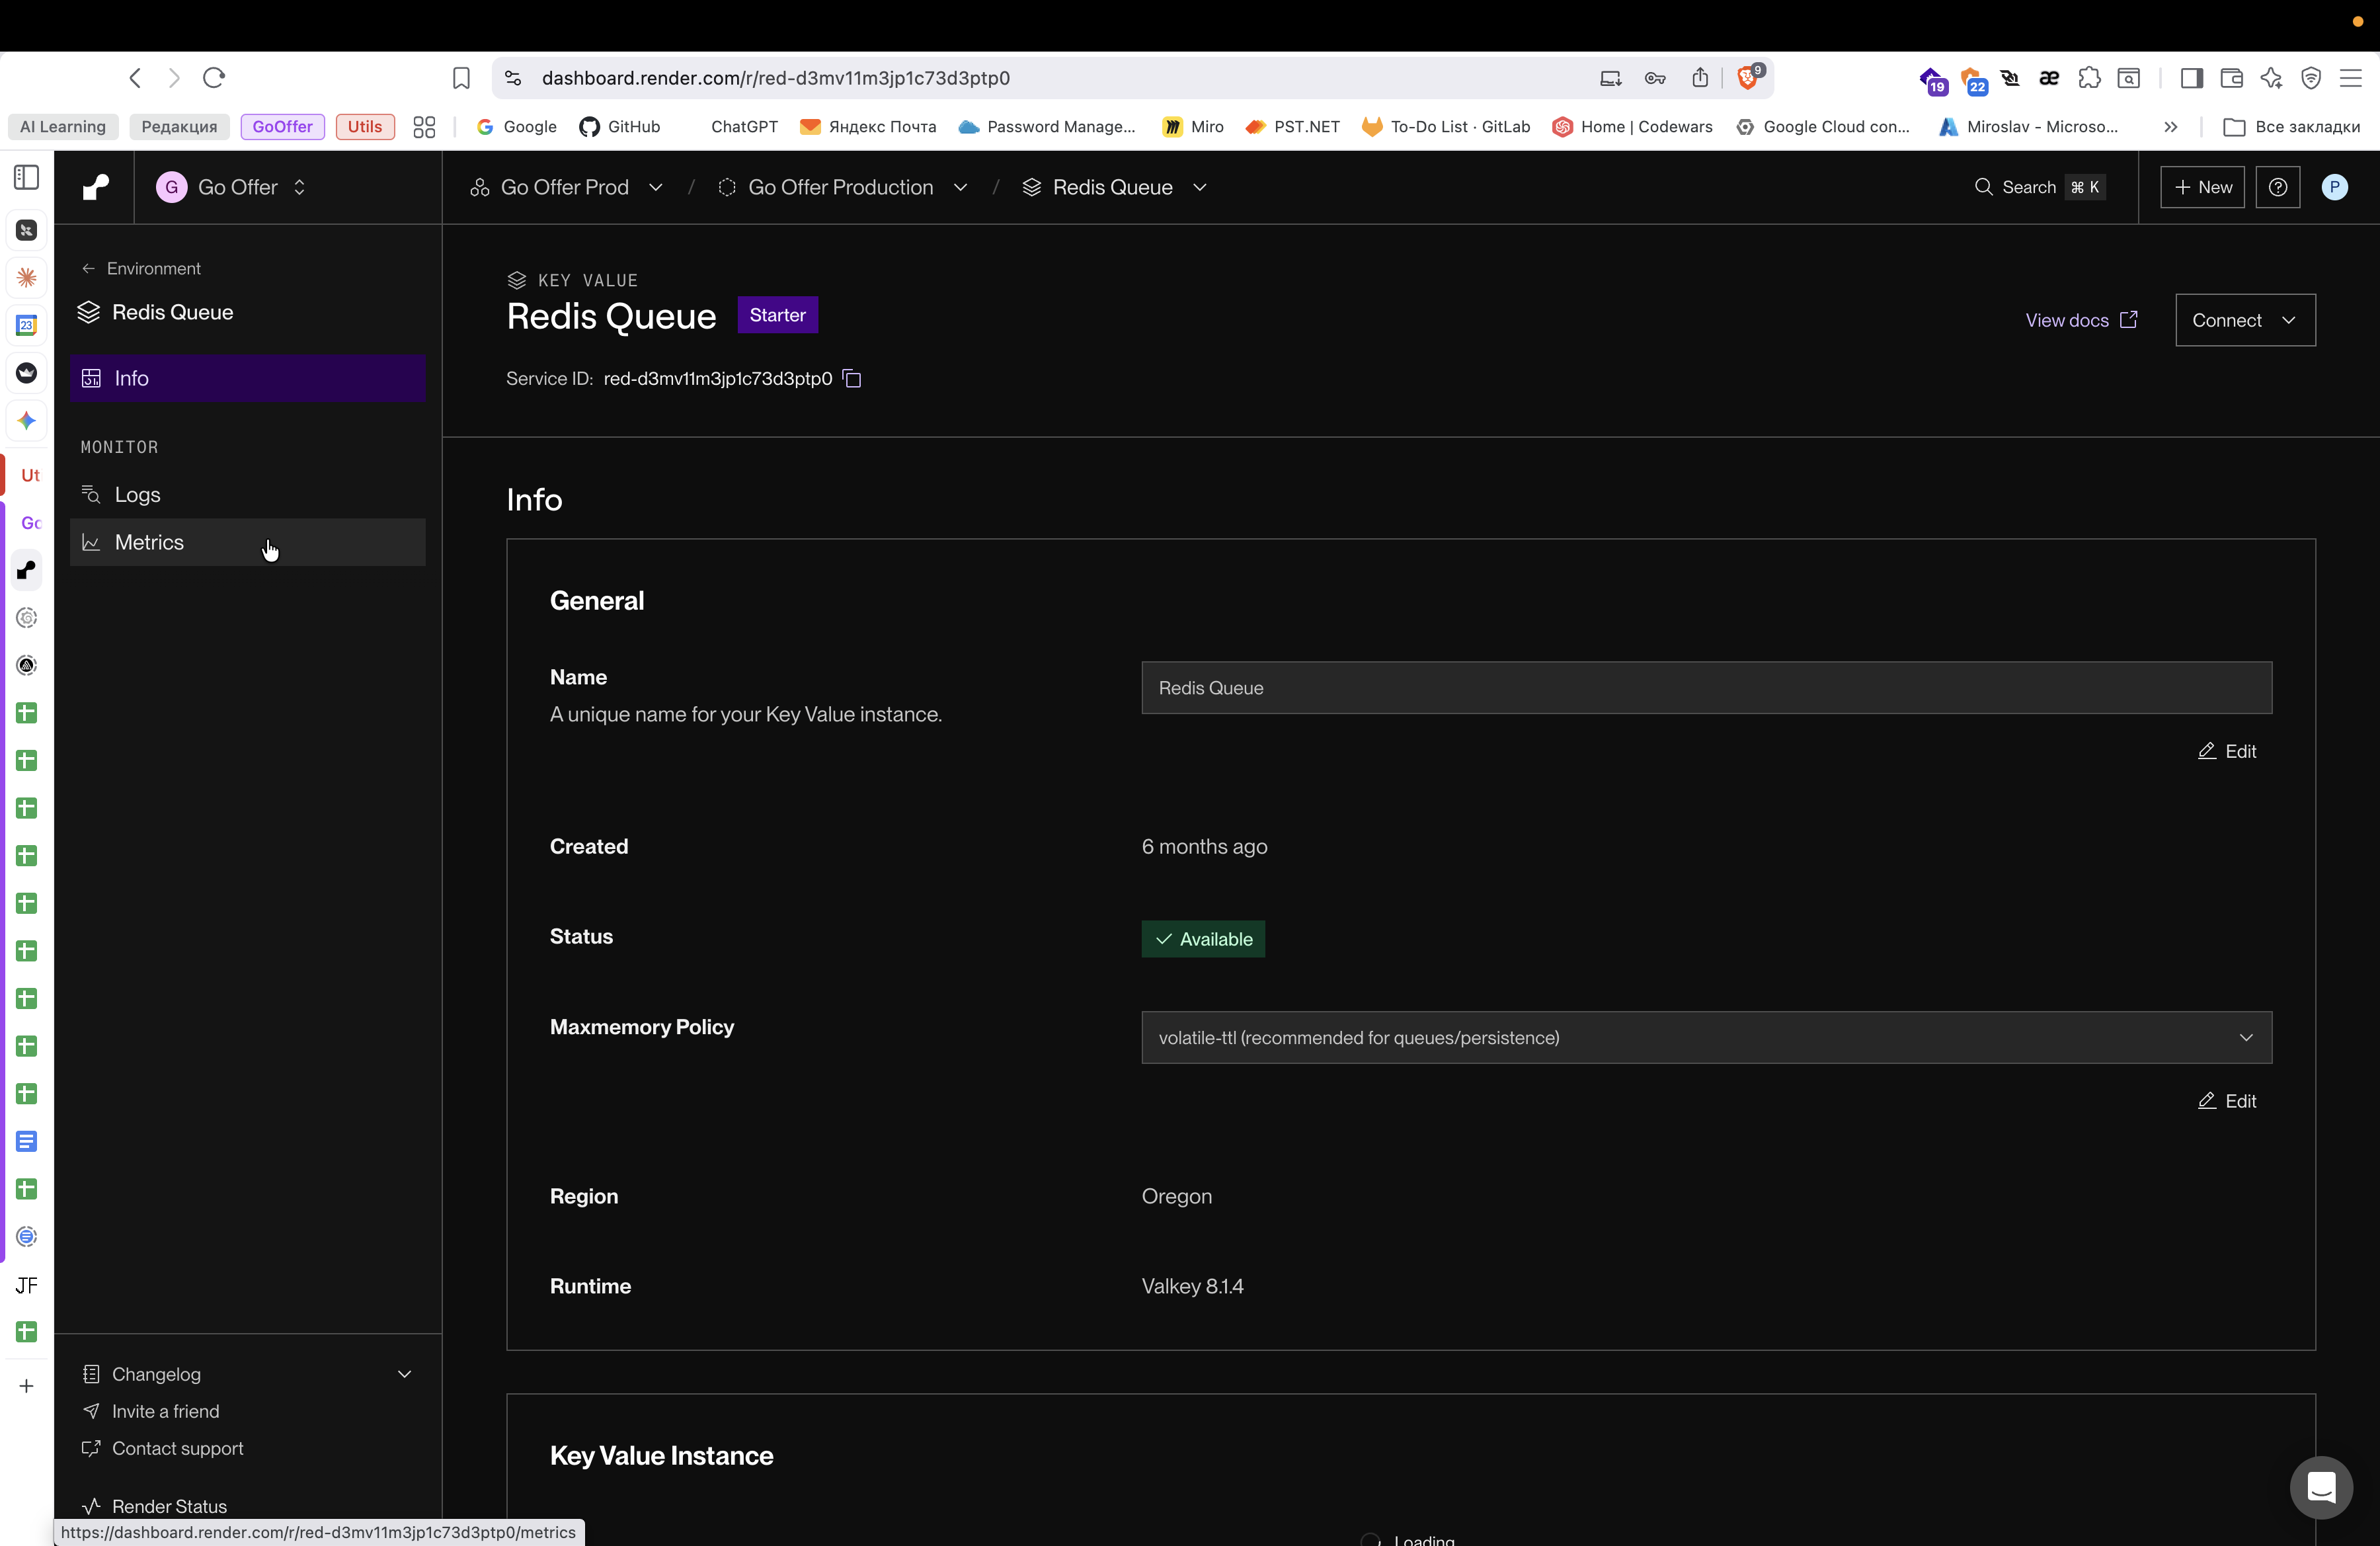The image size is (2380, 1546).
Task: Reload the page in browser toolbar
Action: click(x=214, y=78)
